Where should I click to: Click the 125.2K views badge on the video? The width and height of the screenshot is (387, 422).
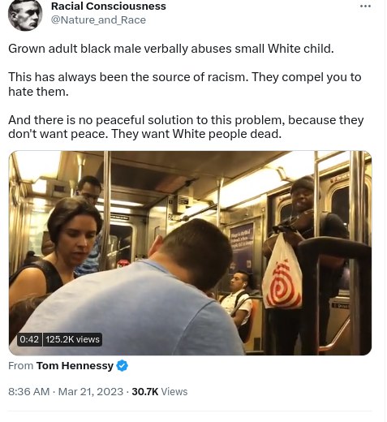tap(72, 339)
